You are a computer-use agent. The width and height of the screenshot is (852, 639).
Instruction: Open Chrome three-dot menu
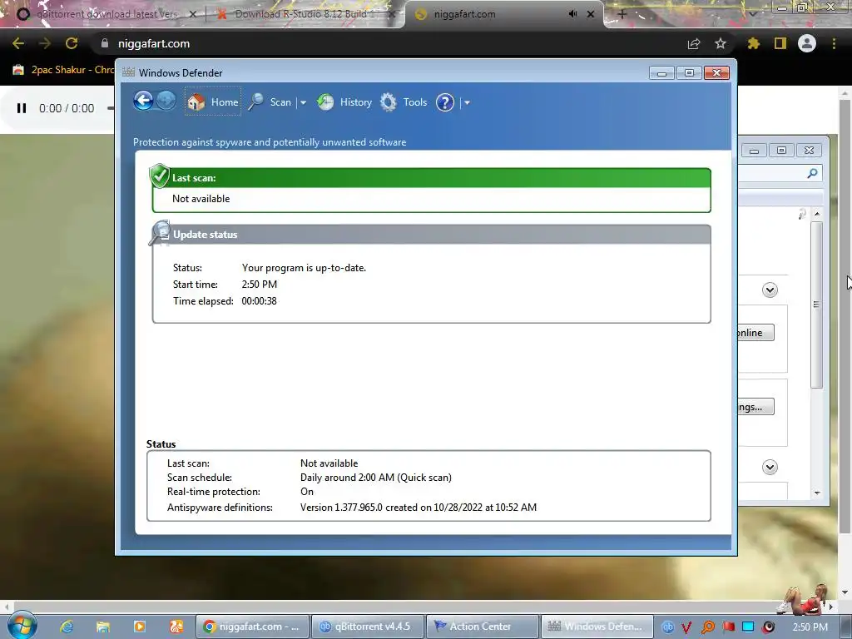(834, 43)
